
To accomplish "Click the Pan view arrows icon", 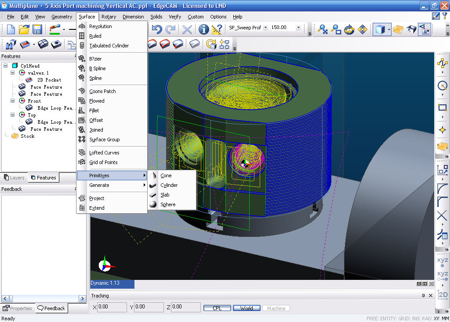I will [363, 29].
